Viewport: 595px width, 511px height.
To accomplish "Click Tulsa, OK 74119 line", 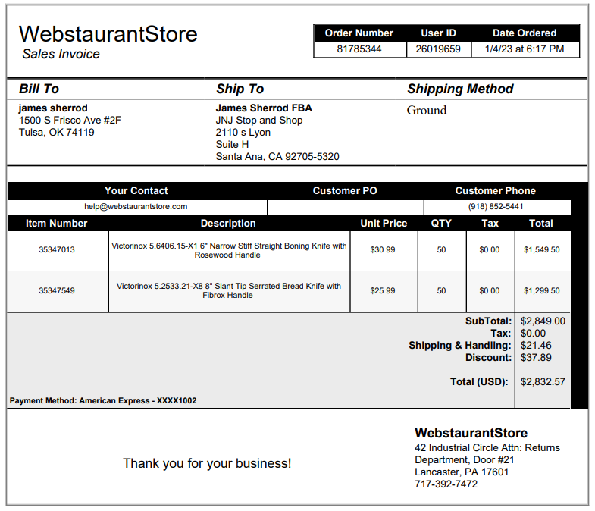I will (57, 133).
